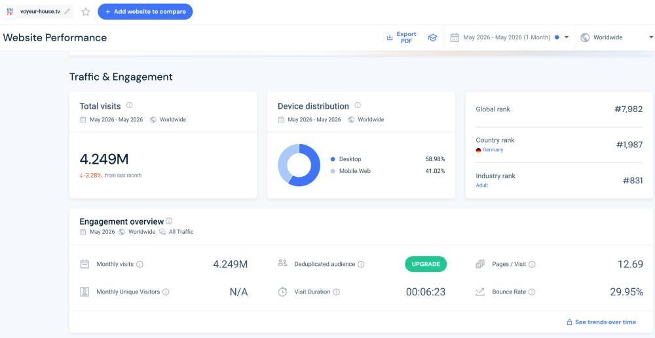Click the lock icon beside See trends

click(569, 322)
